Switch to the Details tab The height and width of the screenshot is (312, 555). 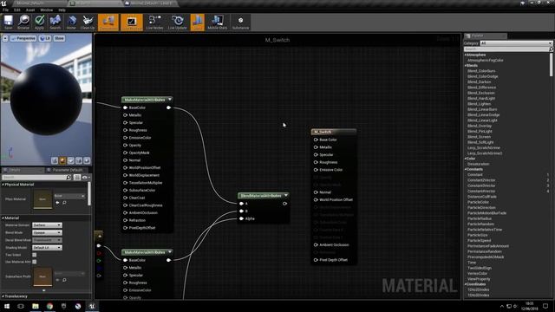point(14,170)
